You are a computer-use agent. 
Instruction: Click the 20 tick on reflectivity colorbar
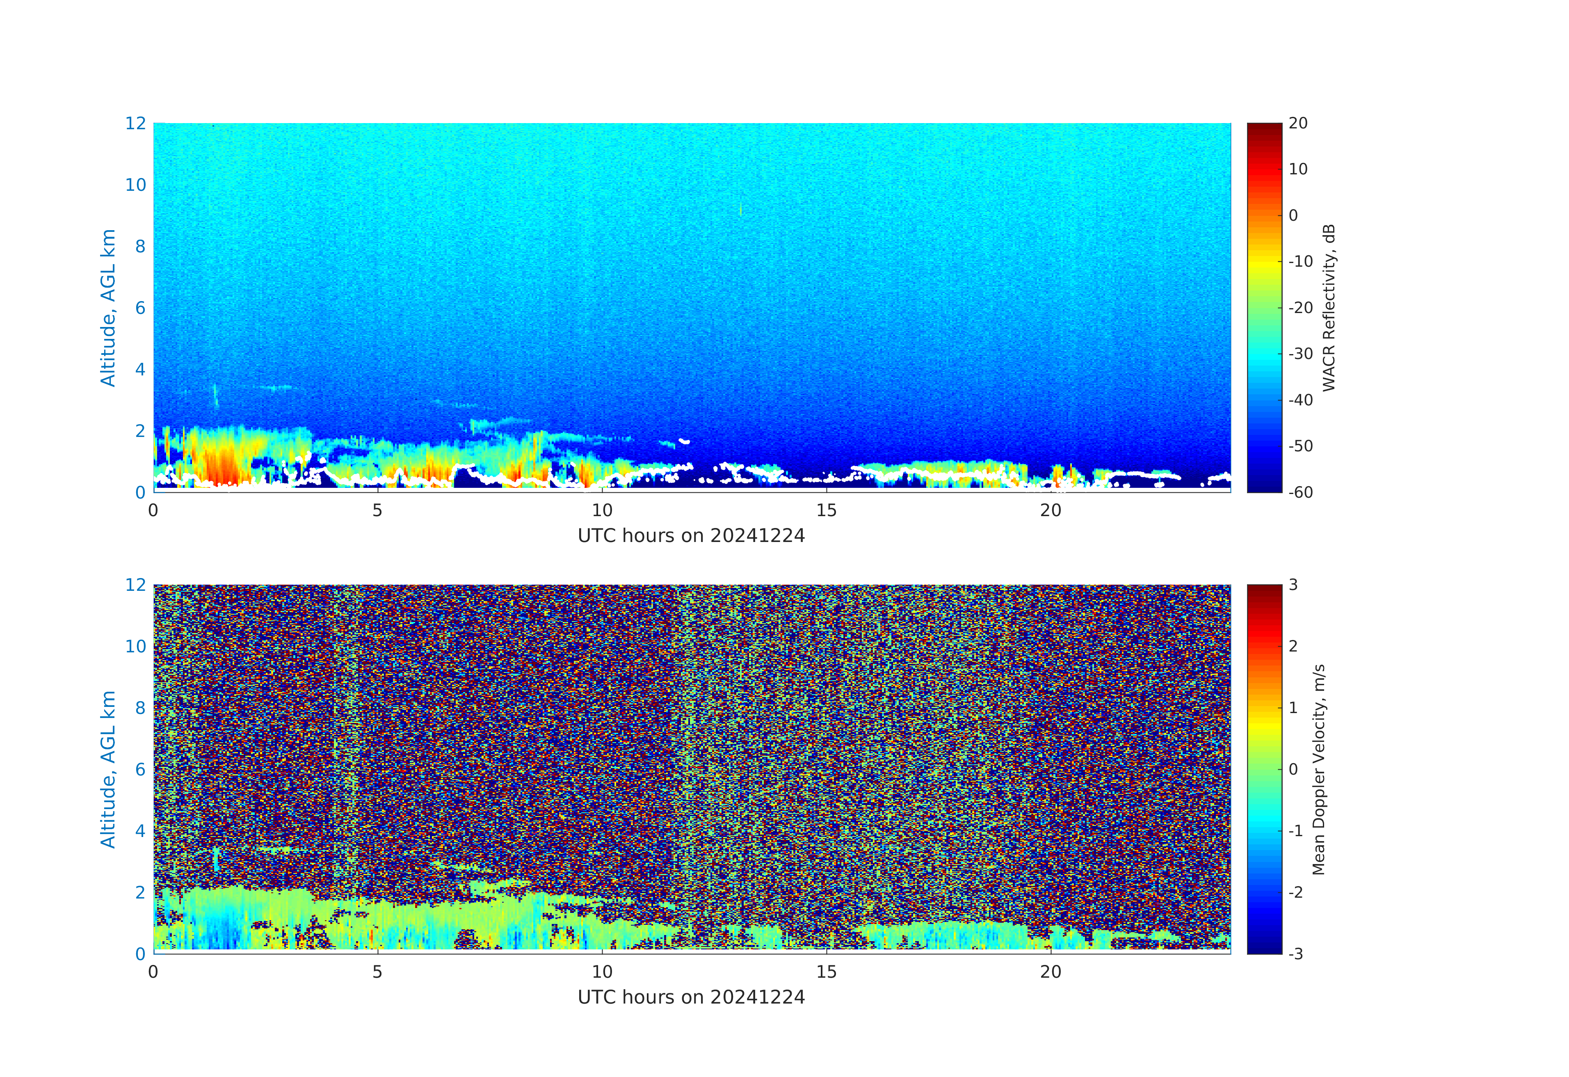(1297, 123)
